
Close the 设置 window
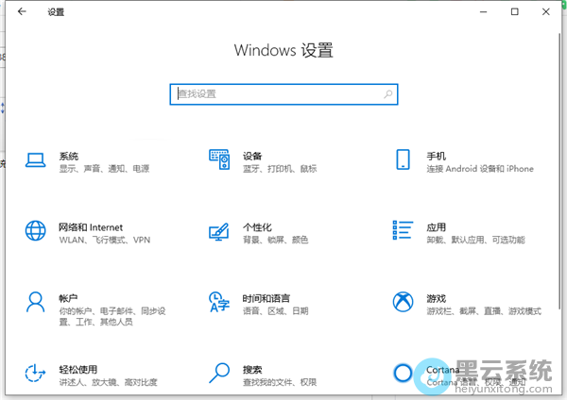pyautogui.click(x=546, y=12)
